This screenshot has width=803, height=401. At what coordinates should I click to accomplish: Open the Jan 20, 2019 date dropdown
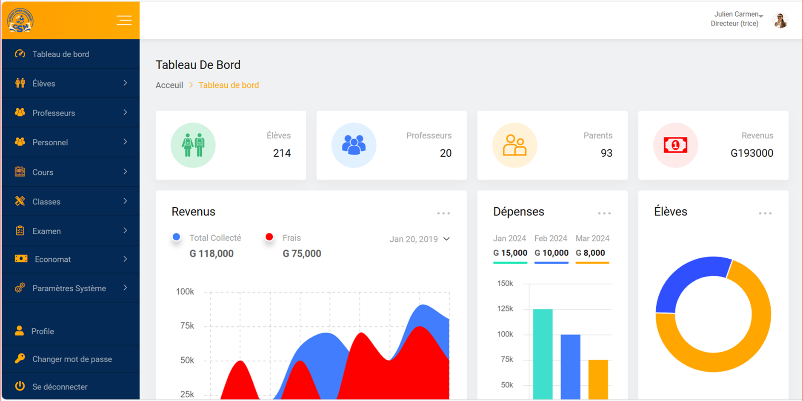point(420,239)
